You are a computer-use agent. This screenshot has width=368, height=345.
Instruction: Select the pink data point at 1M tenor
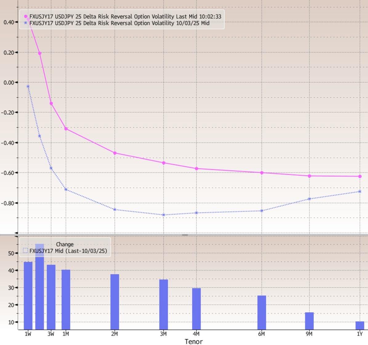coord(66,129)
